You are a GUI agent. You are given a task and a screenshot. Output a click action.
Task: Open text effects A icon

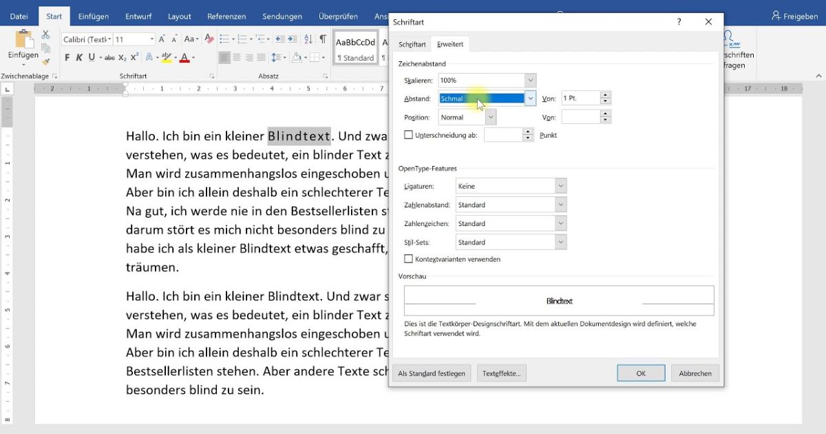151,58
